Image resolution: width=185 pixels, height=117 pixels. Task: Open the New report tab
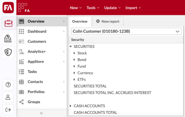point(108,22)
